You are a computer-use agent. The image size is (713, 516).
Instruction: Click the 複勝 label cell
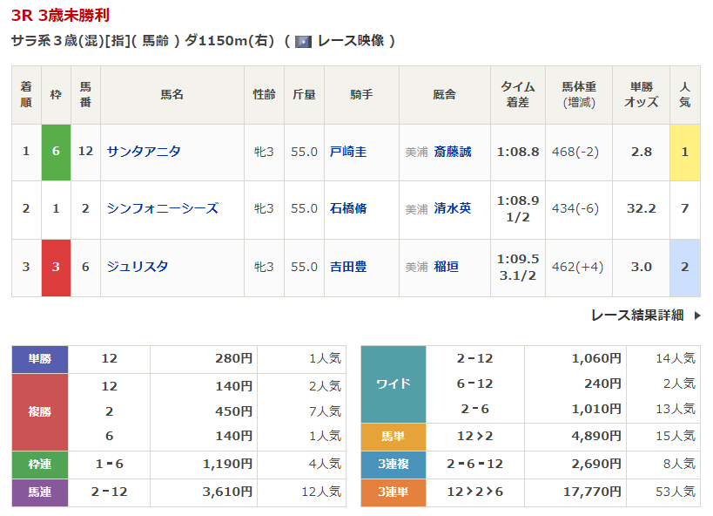(40, 412)
